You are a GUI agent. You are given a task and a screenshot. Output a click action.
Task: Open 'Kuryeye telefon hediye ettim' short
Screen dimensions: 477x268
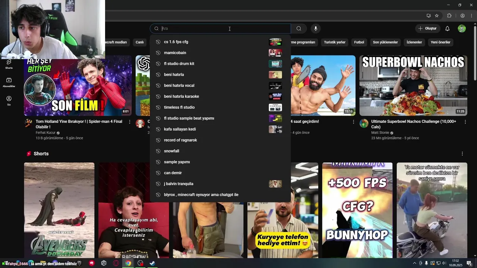[283, 231]
